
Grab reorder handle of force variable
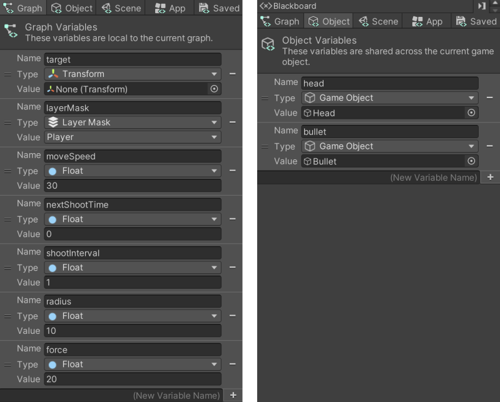(x=8, y=364)
